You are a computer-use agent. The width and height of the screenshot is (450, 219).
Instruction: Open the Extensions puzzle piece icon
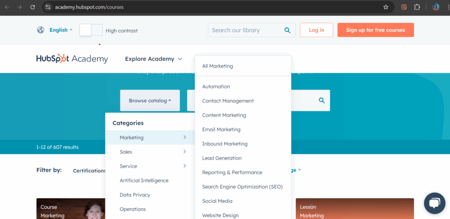click(x=417, y=7)
